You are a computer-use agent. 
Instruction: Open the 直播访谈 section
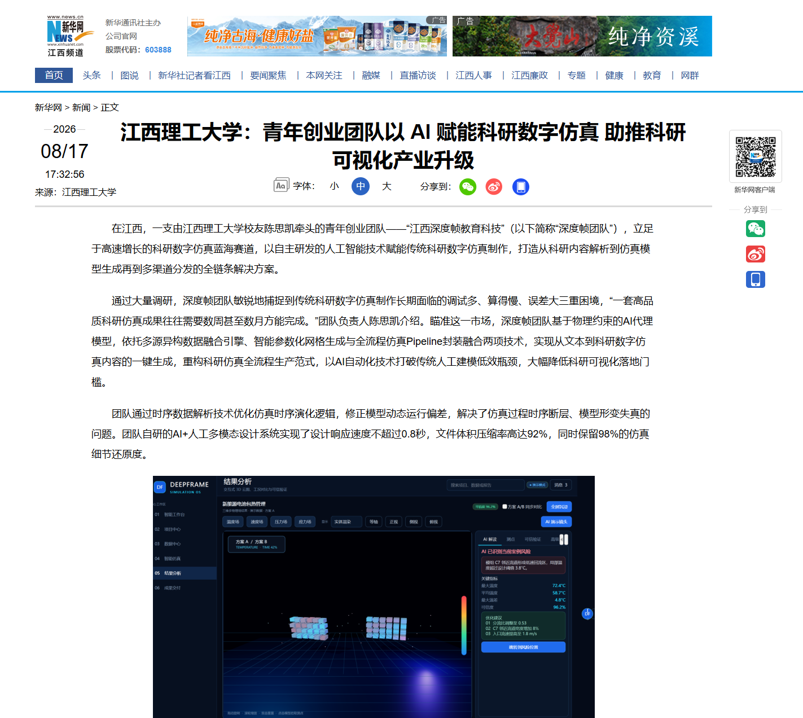point(418,75)
